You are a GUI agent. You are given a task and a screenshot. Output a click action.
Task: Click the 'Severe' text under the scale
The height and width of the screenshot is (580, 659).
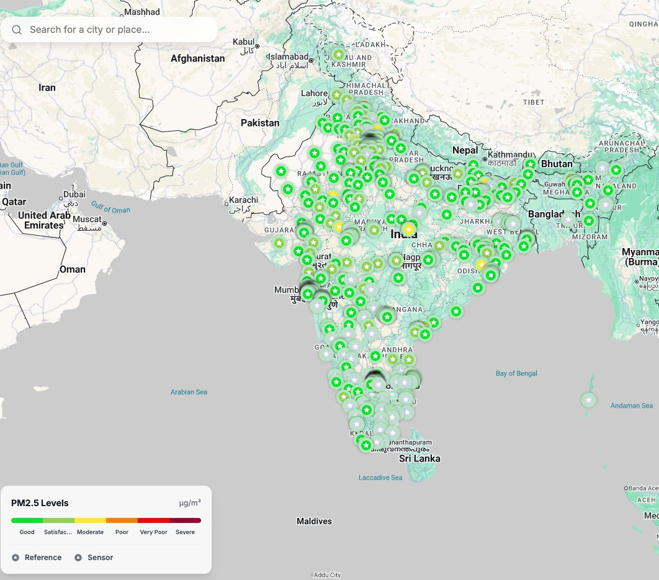point(185,532)
